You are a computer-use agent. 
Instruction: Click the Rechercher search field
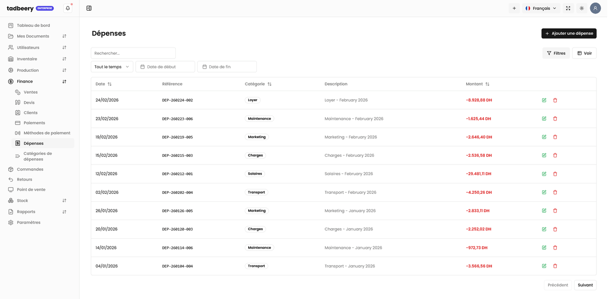tap(133, 53)
